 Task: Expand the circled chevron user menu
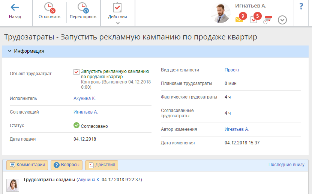click(x=282, y=20)
